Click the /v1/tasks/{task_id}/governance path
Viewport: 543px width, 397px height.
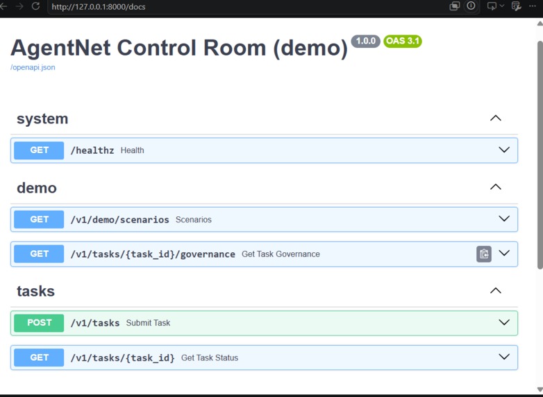click(153, 254)
